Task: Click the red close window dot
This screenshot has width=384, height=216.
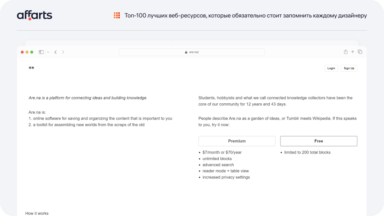Action: pos(22,52)
